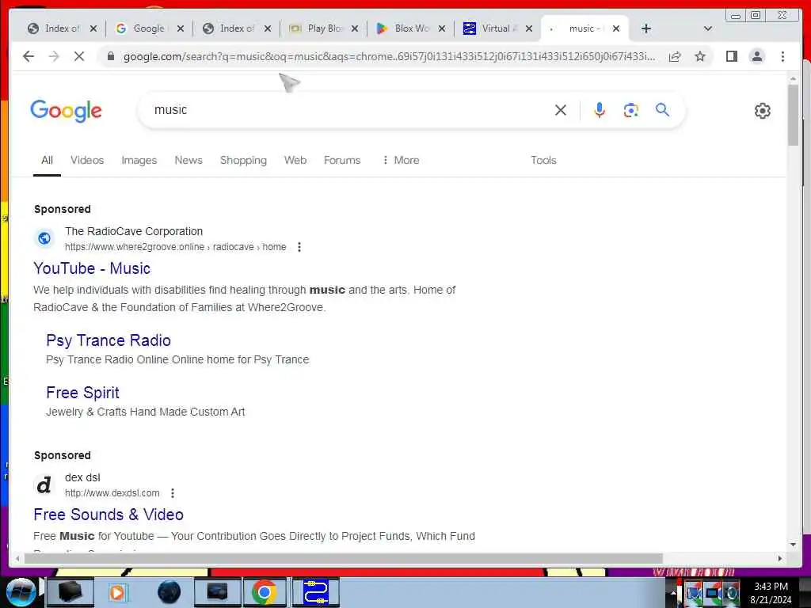
Task: Click the RadioCave globe favicon
Action: coord(44,238)
